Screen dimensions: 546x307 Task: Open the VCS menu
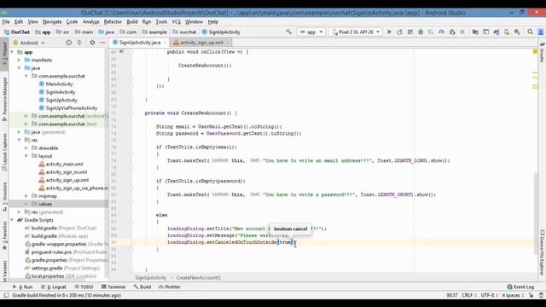coord(177,21)
